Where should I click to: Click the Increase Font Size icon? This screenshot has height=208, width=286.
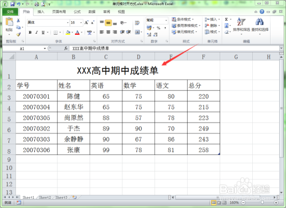[86, 23]
